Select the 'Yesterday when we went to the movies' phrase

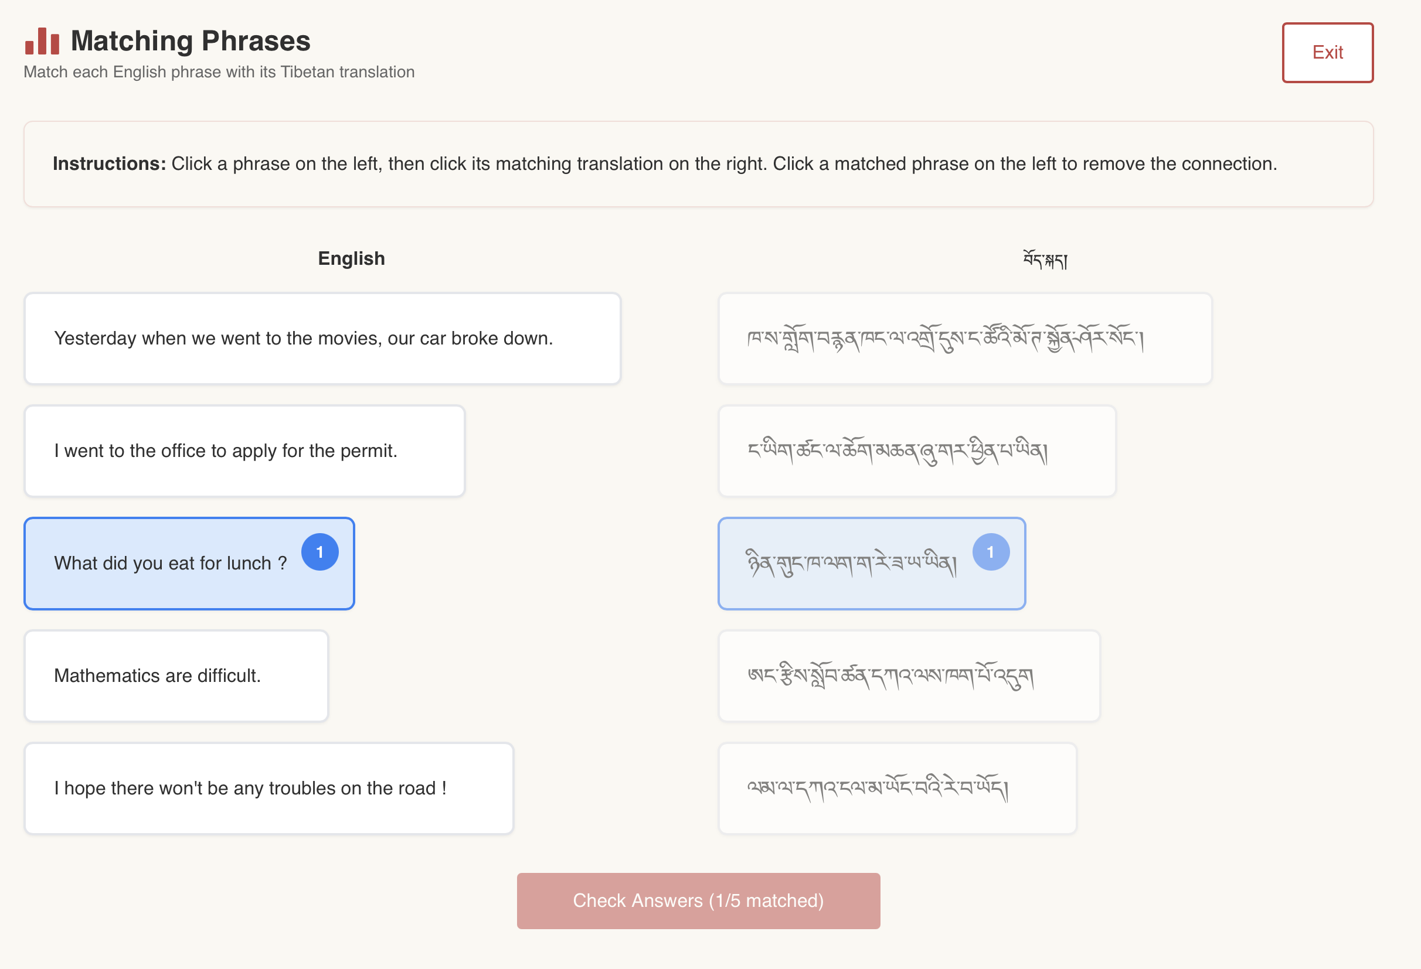point(322,339)
